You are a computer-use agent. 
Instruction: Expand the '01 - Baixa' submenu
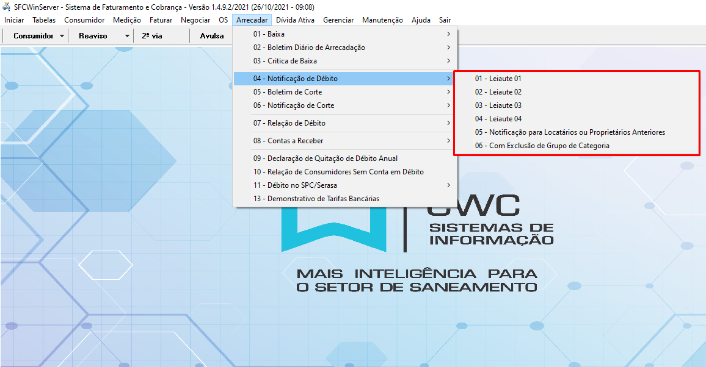[x=305, y=34]
